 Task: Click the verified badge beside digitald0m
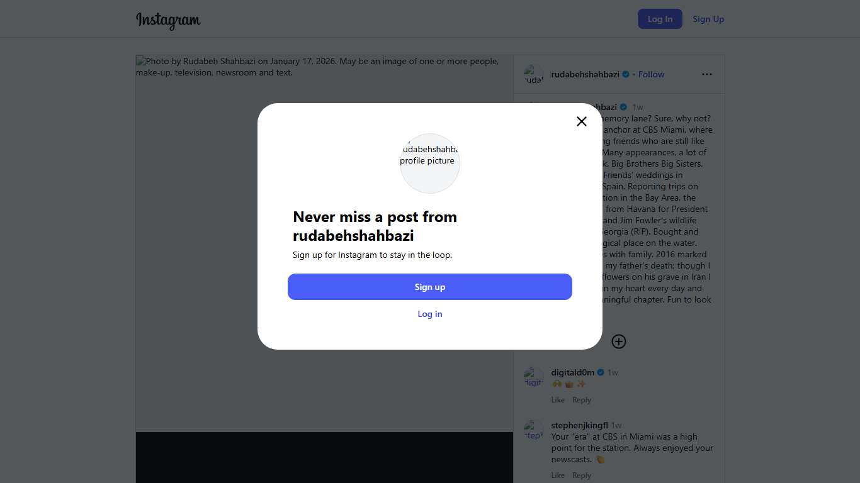pyautogui.click(x=601, y=372)
